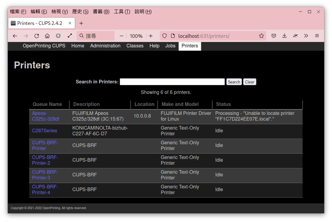Open the 工具 (T) menu
The width and height of the screenshot is (332, 222).
click(122, 12)
